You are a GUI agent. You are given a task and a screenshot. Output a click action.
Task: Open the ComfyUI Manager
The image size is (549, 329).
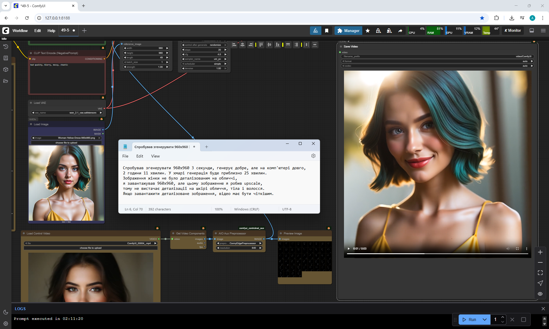pos(348,31)
